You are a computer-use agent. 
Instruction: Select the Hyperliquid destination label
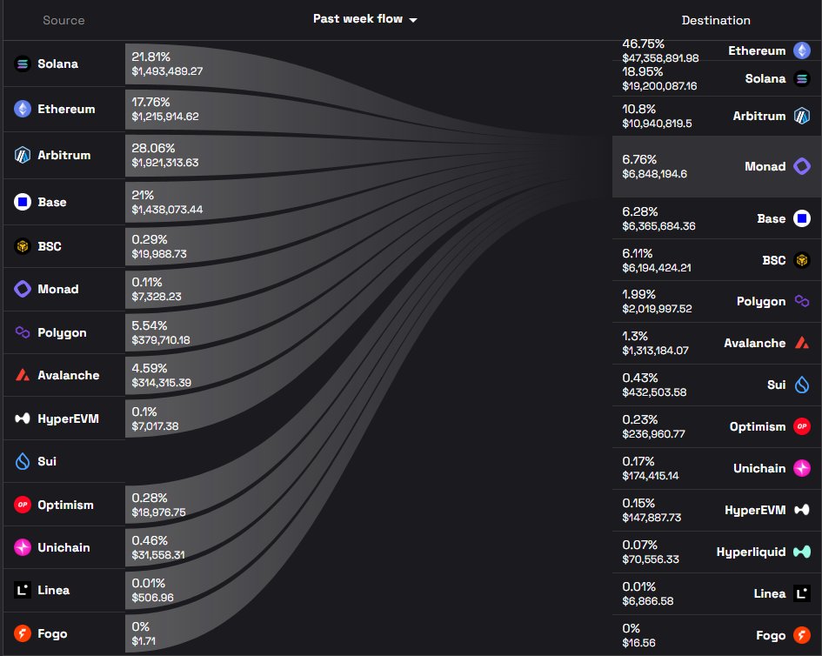tap(751, 552)
